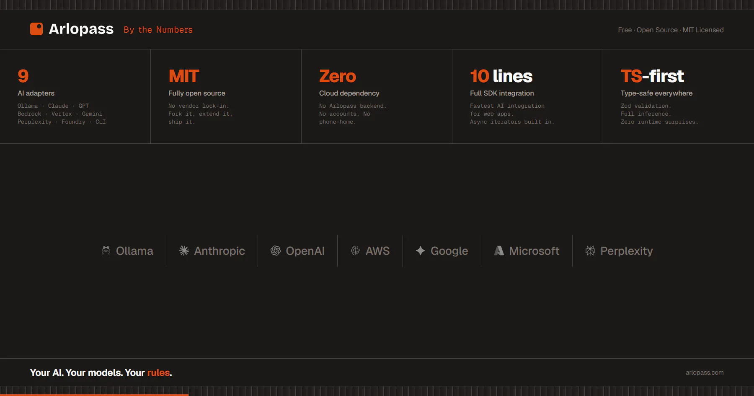Click the large 9 statistic
The width and height of the screenshot is (754, 396).
coord(23,76)
